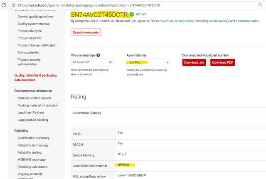Click the Device Marking row label
Viewport: 266px width, 179px height.
point(84,155)
